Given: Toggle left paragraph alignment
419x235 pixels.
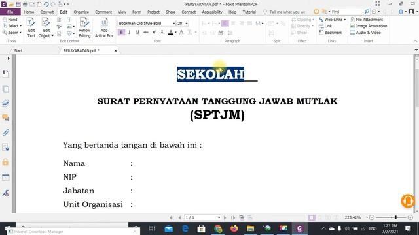Looking at the screenshot, I should coord(225,23).
